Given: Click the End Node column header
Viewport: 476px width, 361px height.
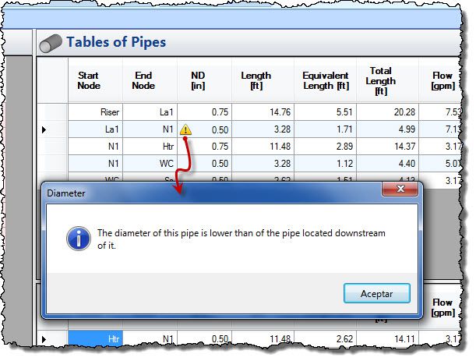Looking at the screenshot, I should [x=143, y=80].
